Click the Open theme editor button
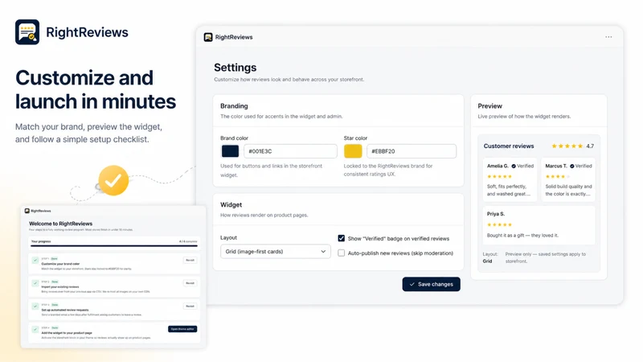The width and height of the screenshot is (643, 362). (182, 329)
